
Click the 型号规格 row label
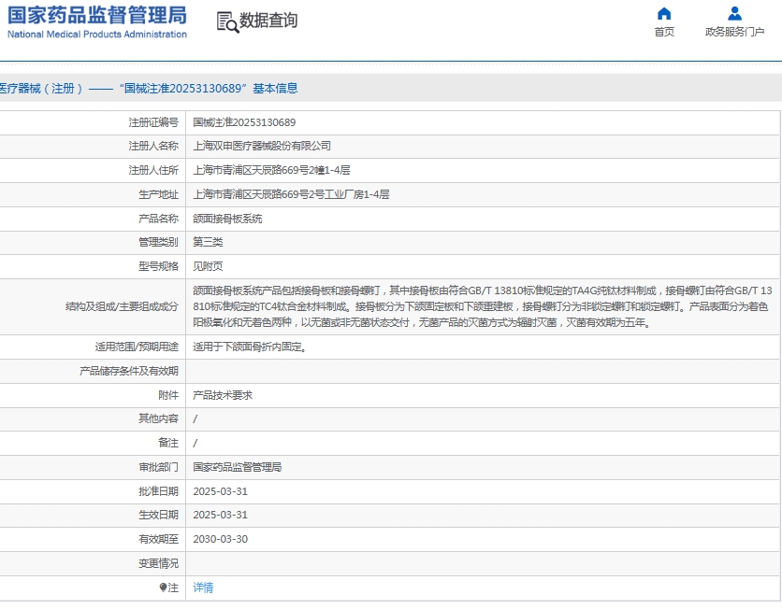[x=159, y=266]
